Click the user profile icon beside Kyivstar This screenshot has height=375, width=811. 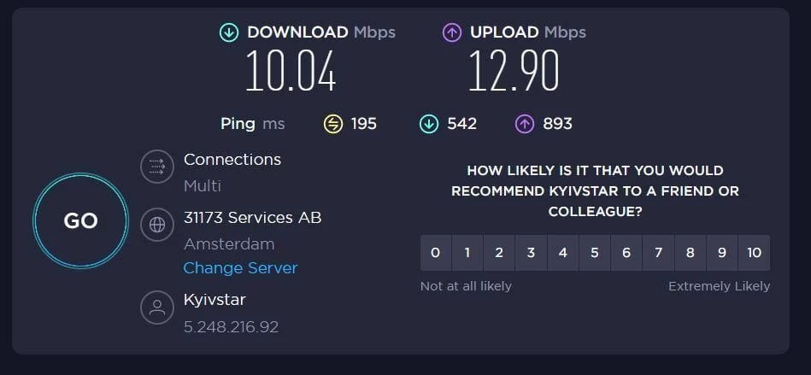157,308
